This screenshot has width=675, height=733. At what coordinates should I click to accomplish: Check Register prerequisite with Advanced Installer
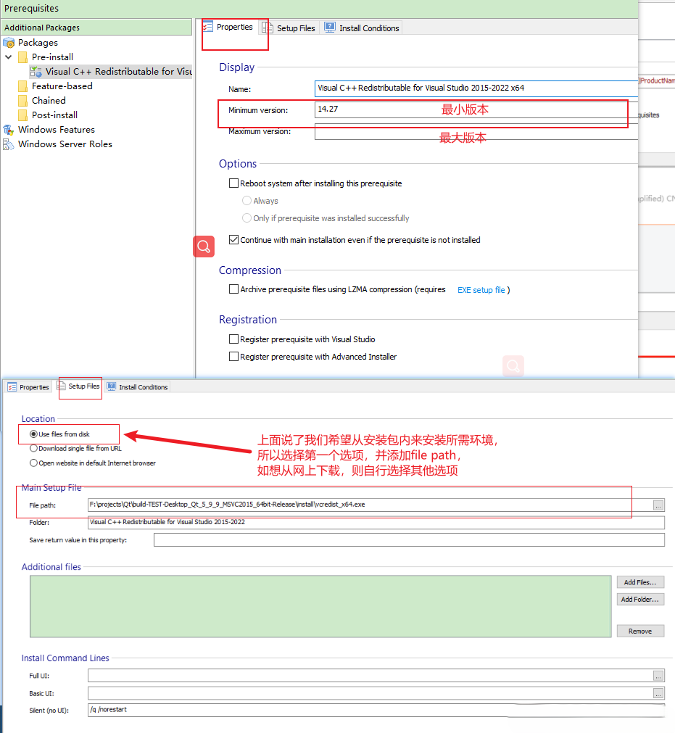pos(233,357)
